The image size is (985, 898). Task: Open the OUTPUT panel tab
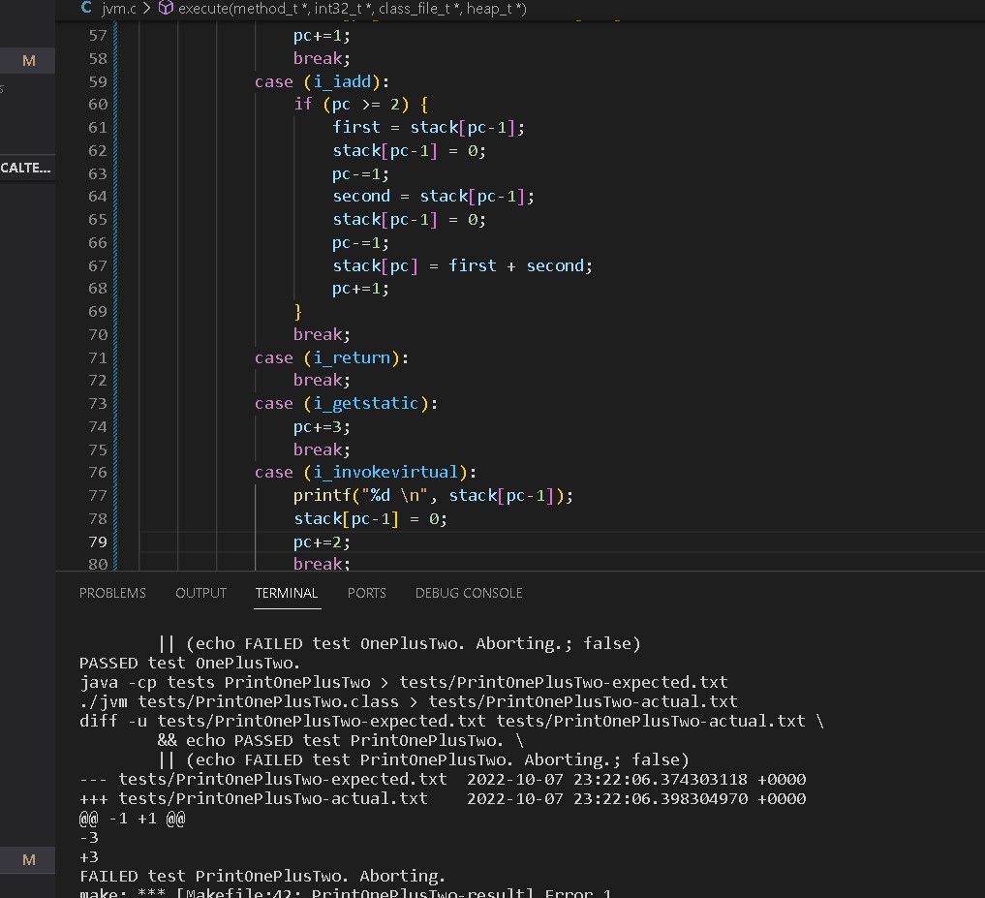coord(200,593)
